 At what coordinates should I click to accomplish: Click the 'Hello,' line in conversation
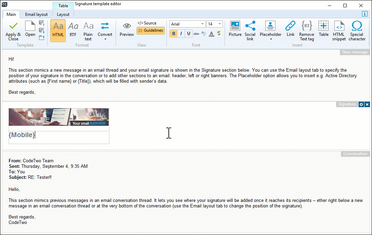coord(14,189)
